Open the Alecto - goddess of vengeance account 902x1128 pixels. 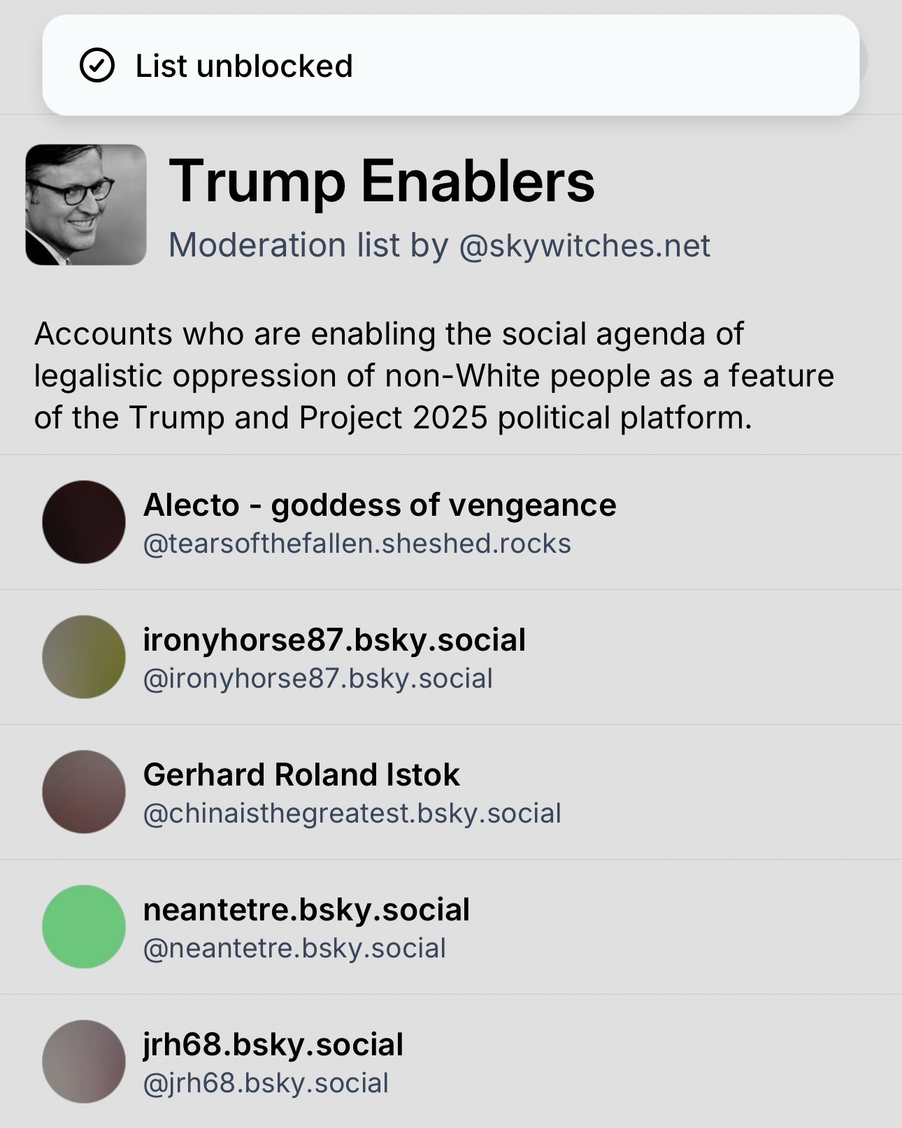(379, 505)
